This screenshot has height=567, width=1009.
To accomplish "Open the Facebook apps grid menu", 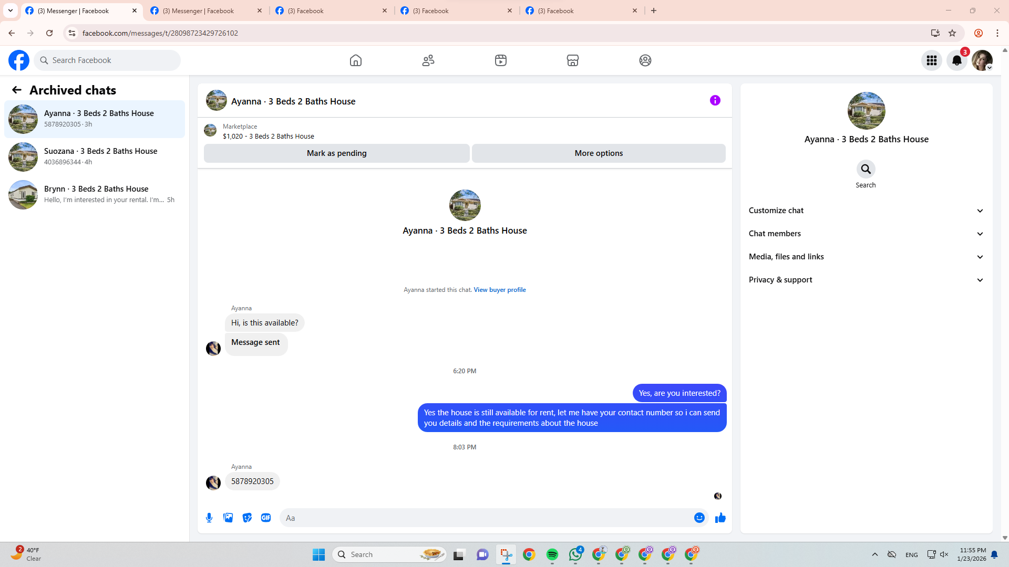I will coord(931,60).
